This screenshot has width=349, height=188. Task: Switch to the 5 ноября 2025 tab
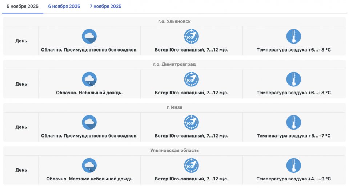pyautogui.click(x=23, y=7)
